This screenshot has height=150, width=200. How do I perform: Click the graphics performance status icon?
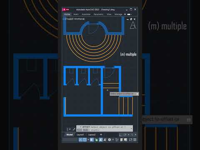click(x=125, y=140)
